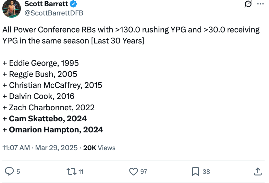Open the share upload arrow icon

tap(257, 171)
